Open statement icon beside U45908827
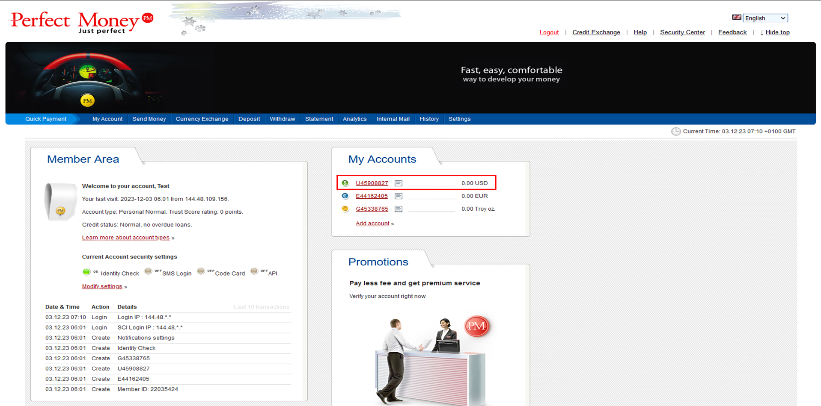The width and height of the screenshot is (821, 406). (x=399, y=183)
